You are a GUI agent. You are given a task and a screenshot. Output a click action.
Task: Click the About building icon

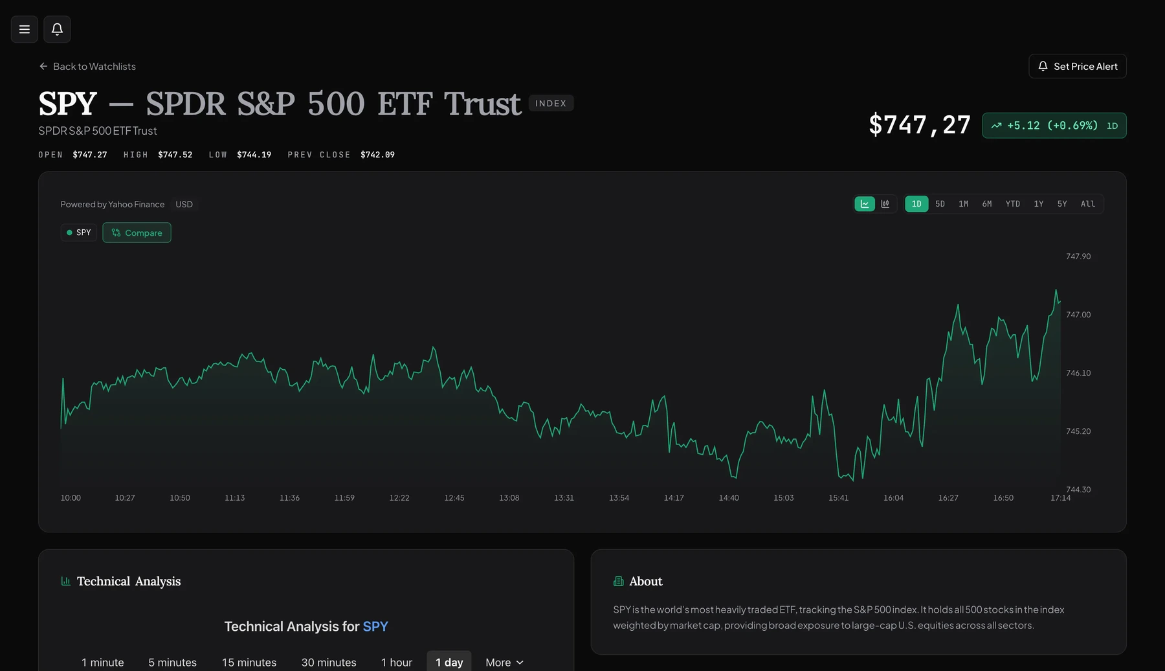click(618, 581)
